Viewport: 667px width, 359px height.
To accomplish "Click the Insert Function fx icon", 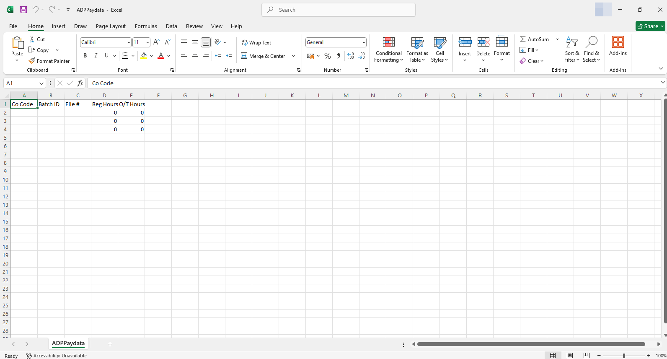I will (x=80, y=83).
